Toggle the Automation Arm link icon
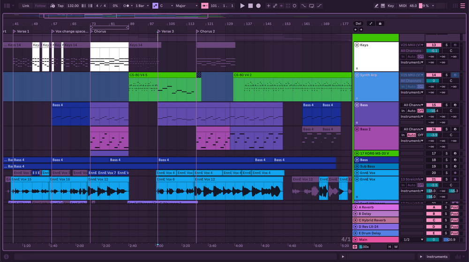 (275, 6)
